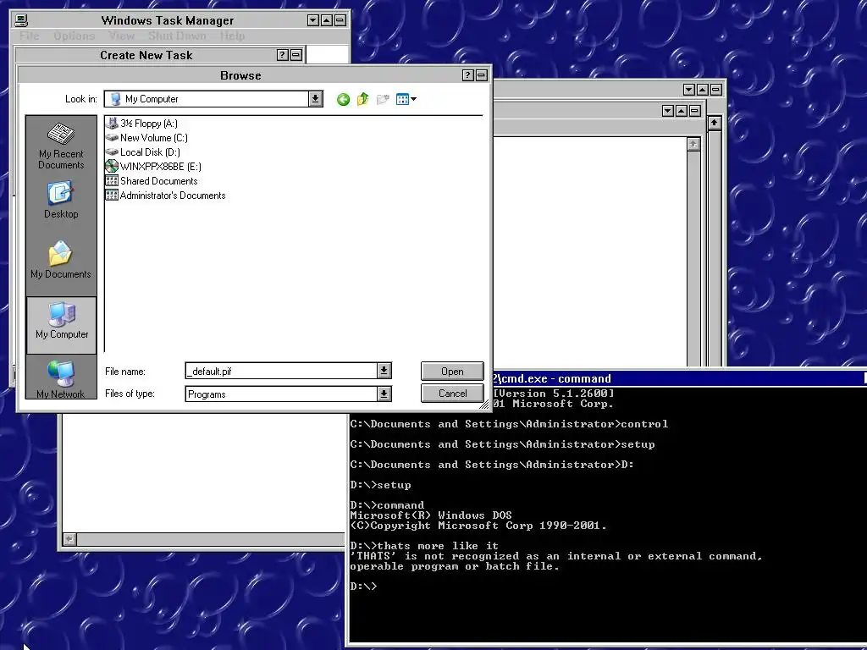Click the scroll left arrow in white window
The width and height of the screenshot is (867, 650).
click(69, 539)
